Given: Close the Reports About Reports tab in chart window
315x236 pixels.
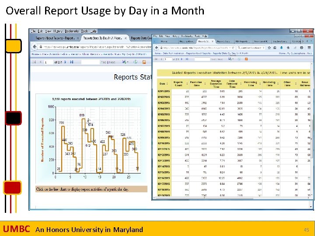Looking at the screenshot, I should pyautogui.click(x=78, y=38).
